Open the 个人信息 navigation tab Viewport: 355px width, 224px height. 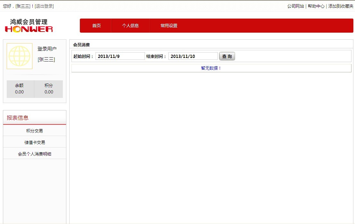130,26
